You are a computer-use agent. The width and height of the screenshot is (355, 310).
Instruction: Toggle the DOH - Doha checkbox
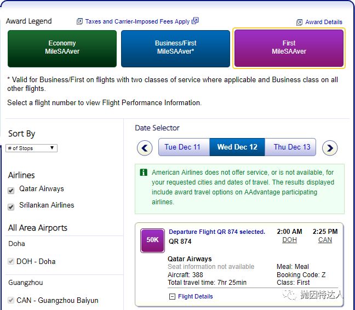click(11, 261)
